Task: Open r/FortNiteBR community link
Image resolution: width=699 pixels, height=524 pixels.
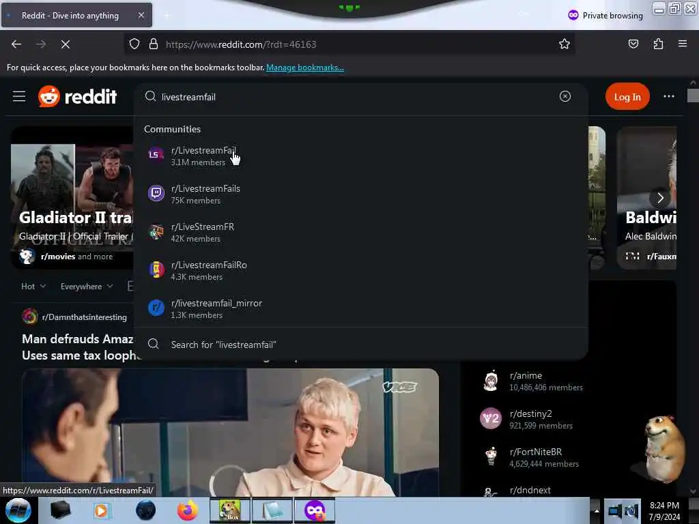Action: point(536,452)
